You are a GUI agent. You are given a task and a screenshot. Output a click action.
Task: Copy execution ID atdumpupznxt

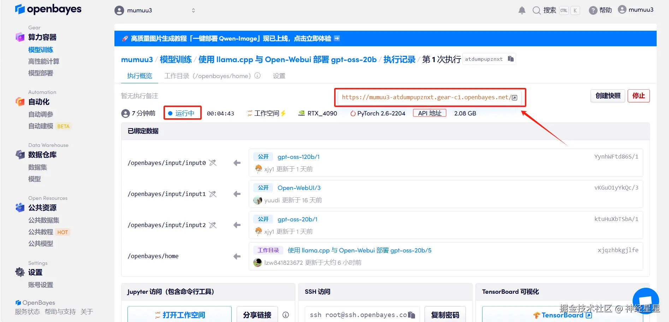coord(511,59)
